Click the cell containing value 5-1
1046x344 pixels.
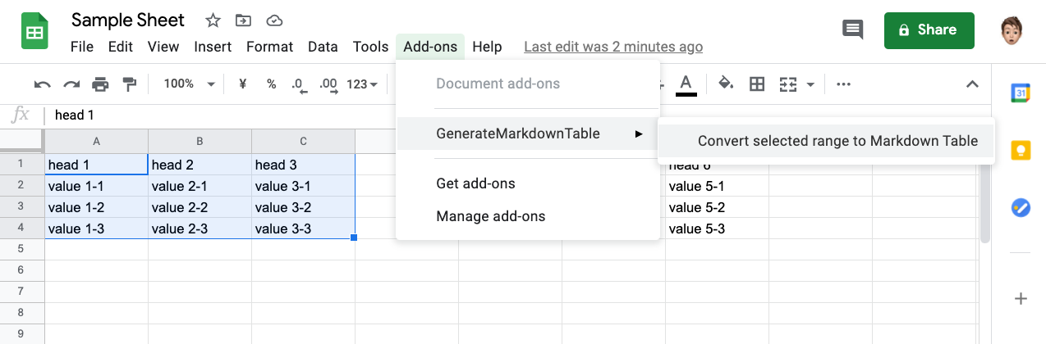pyautogui.click(x=717, y=186)
